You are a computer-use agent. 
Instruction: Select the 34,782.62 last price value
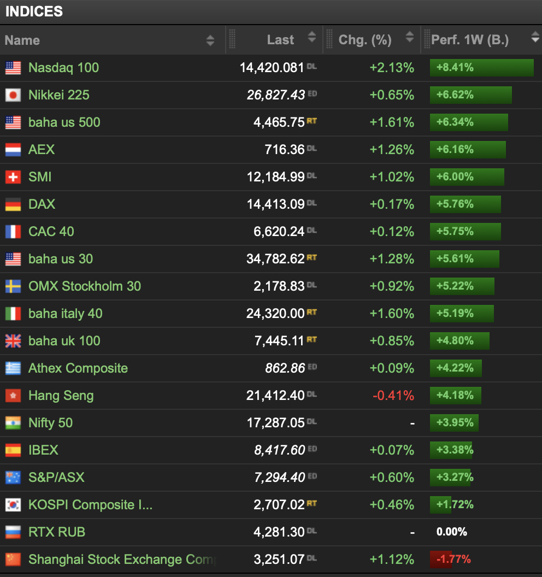(x=275, y=258)
